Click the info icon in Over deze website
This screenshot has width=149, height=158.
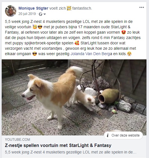click(x=108, y=135)
